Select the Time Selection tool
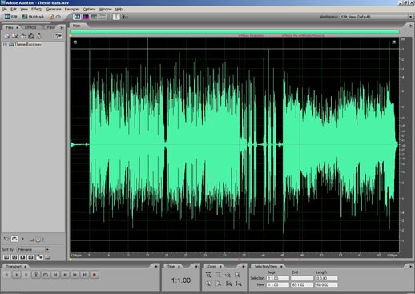 (116, 17)
